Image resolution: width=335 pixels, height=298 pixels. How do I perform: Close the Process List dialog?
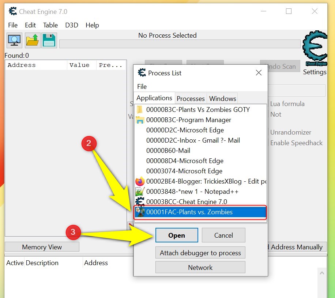tap(259, 73)
